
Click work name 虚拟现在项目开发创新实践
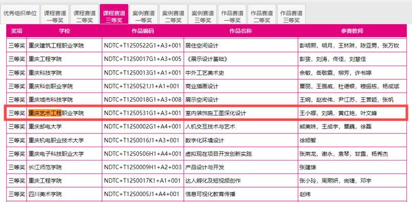click(241, 154)
